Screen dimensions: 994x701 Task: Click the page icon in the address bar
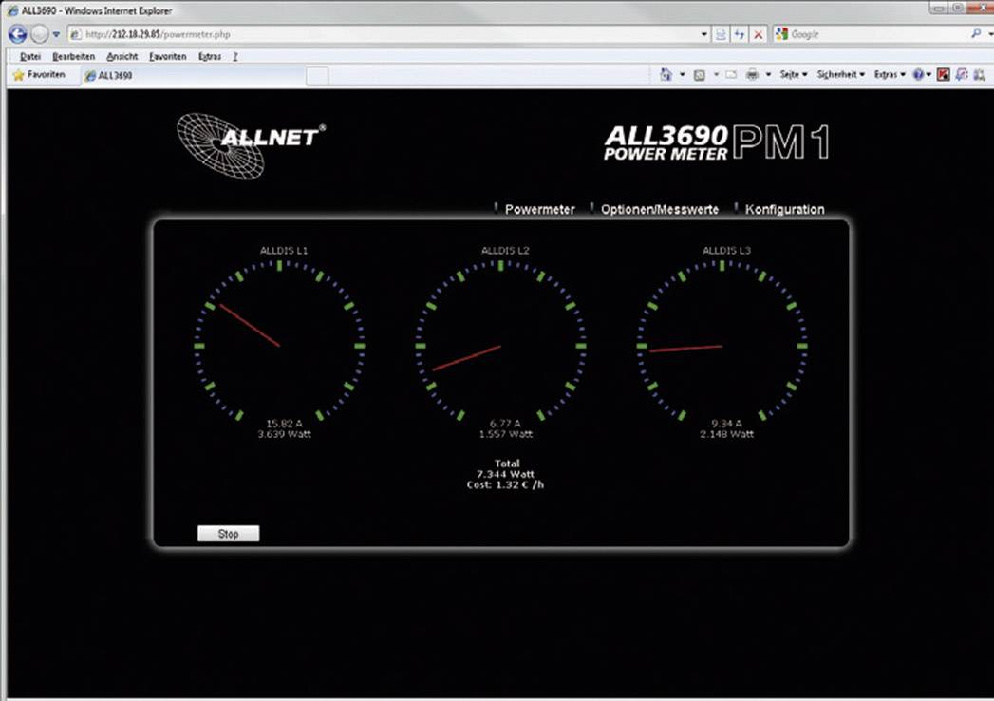point(75,34)
